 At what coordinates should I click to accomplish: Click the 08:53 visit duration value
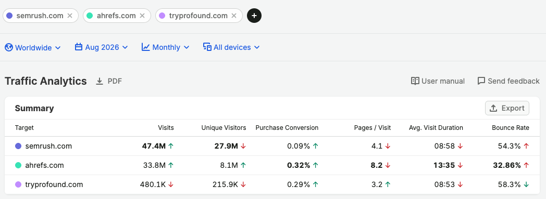tap(445, 184)
